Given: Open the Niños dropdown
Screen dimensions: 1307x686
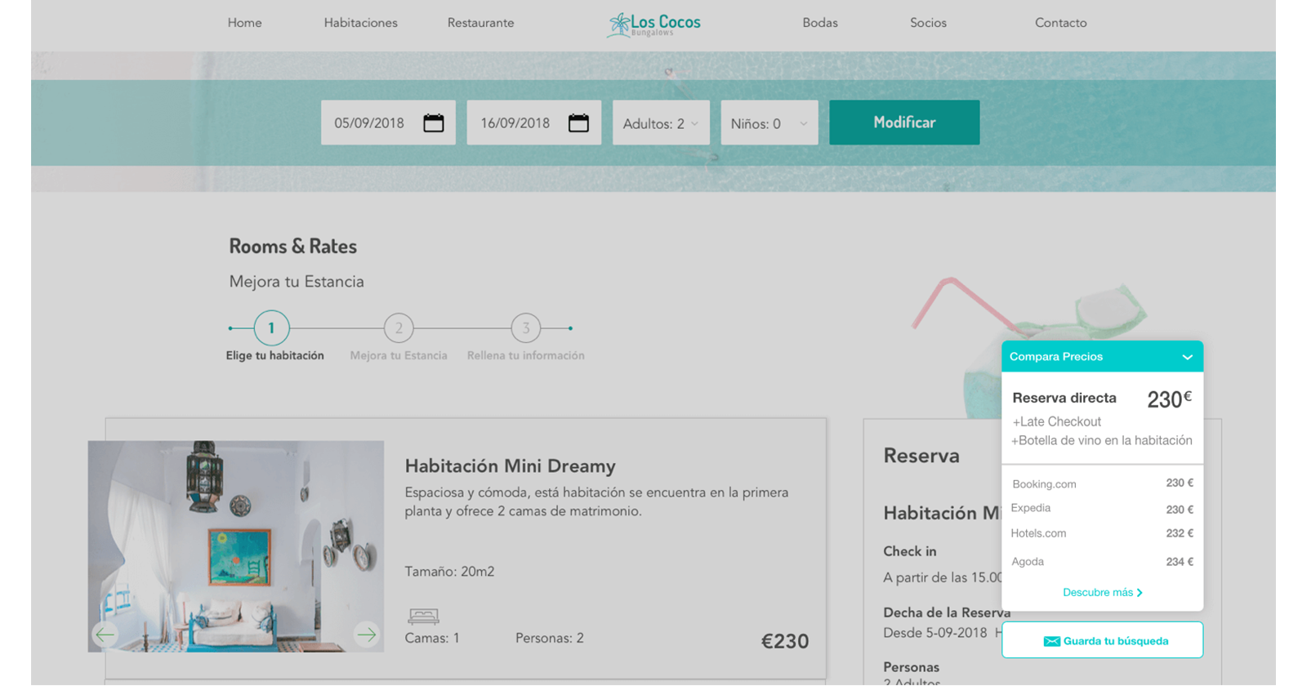Looking at the screenshot, I should point(769,123).
